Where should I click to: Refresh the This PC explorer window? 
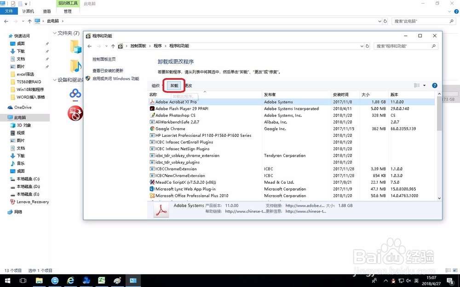(x=385, y=21)
